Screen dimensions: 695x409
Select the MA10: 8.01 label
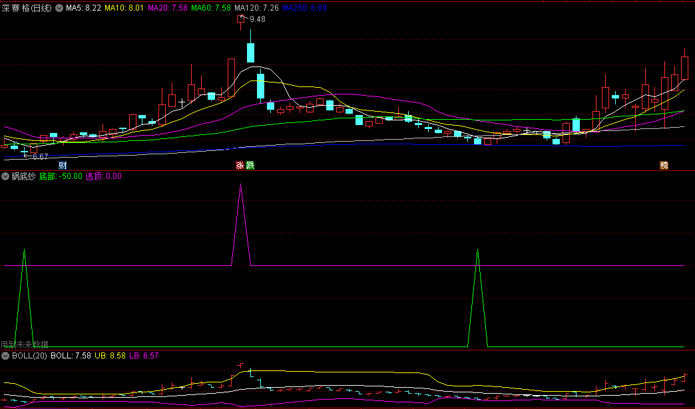click(x=124, y=8)
